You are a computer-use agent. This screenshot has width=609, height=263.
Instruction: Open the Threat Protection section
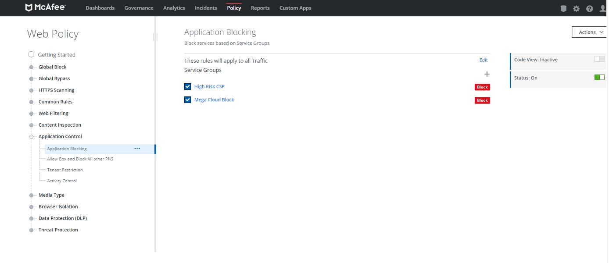click(58, 230)
